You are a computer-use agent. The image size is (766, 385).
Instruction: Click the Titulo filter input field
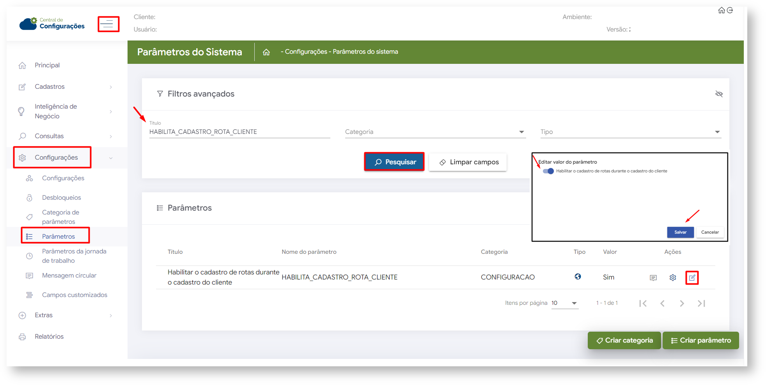pos(239,132)
